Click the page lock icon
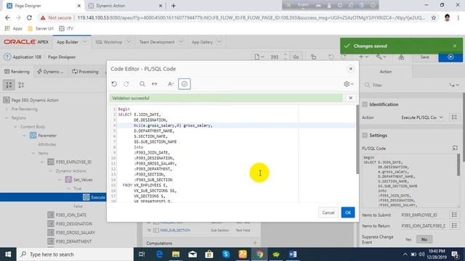The height and width of the screenshot is (261, 465). coord(313,57)
